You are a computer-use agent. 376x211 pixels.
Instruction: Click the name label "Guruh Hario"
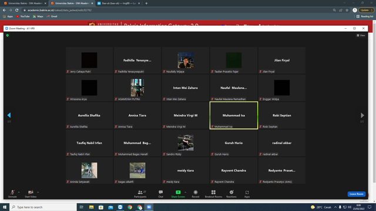coord(221,154)
